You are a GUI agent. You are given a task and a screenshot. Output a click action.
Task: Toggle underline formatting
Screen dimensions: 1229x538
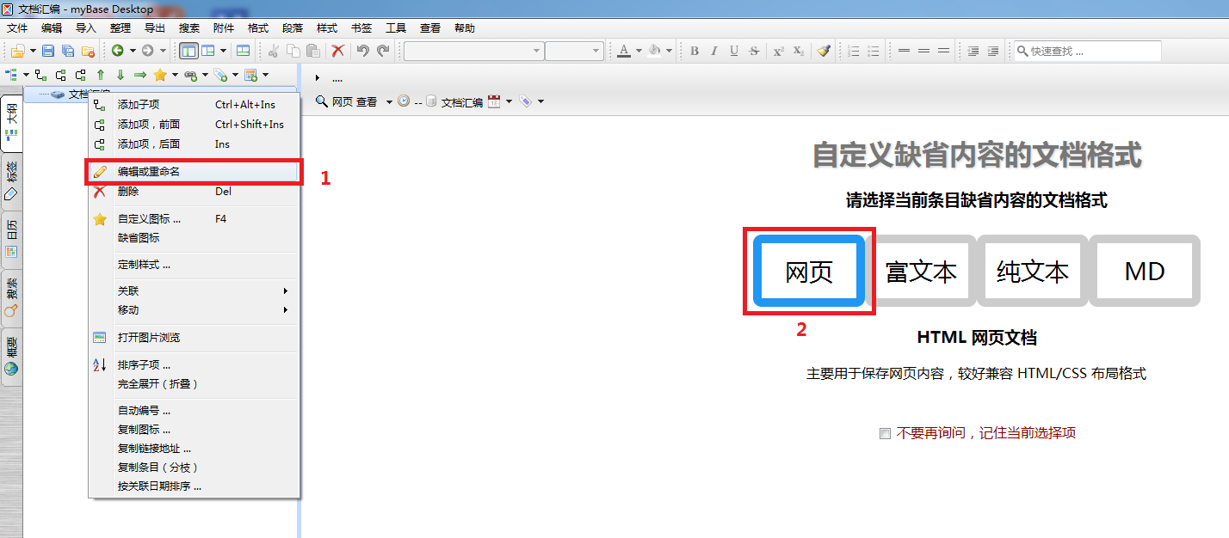click(x=733, y=51)
